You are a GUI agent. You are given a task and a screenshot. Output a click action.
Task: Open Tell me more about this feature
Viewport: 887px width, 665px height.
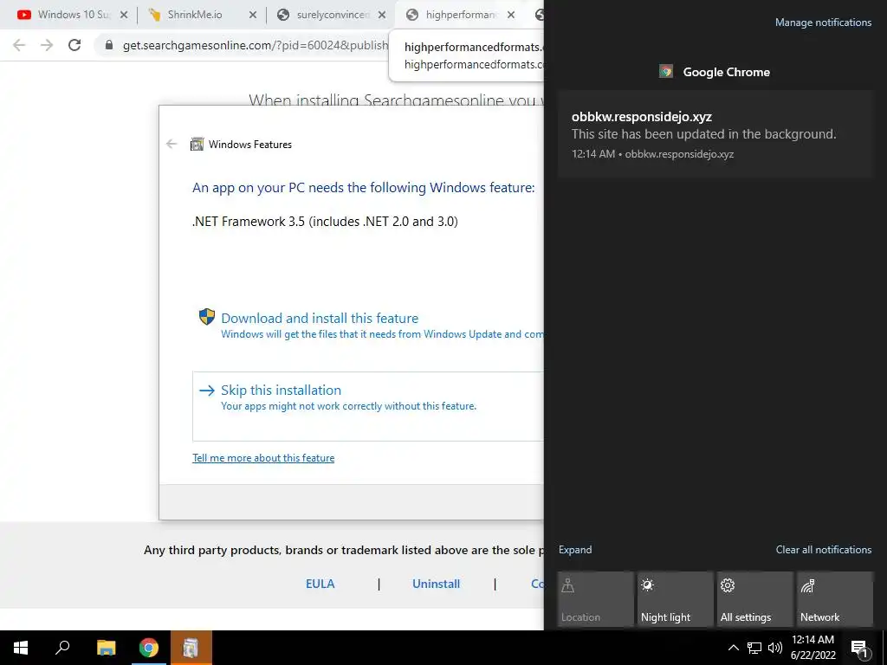click(x=263, y=458)
